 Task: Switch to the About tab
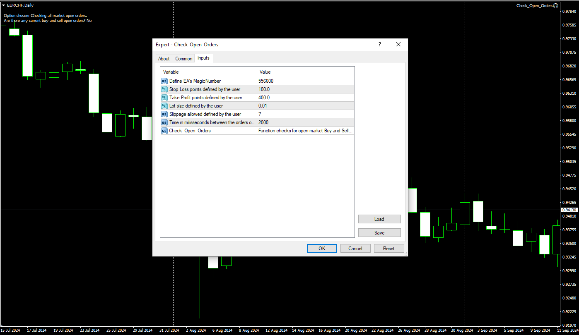point(164,59)
